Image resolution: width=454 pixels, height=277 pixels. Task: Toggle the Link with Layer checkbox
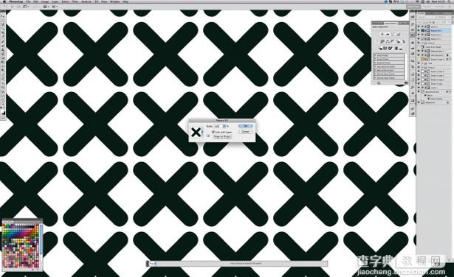[x=213, y=132]
